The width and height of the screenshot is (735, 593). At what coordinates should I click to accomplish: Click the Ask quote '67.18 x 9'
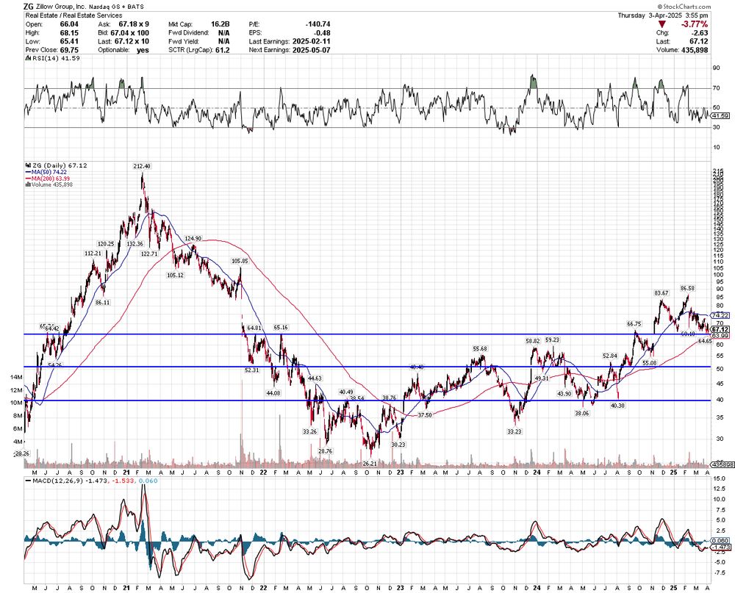tap(134, 24)
